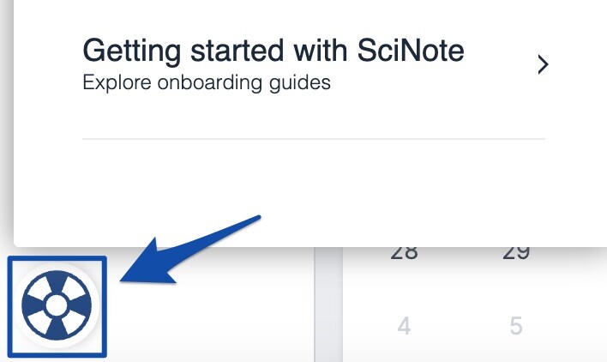Screen dimensions: 607x362
Task: Toggle the help panel via lifebuoy button
Action: [56, 305]
